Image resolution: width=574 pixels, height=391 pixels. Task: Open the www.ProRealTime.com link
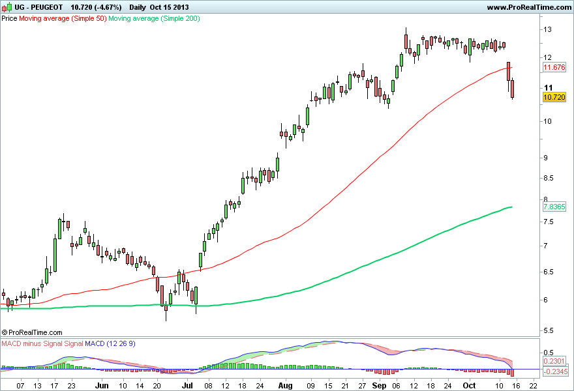pos(529,7)
